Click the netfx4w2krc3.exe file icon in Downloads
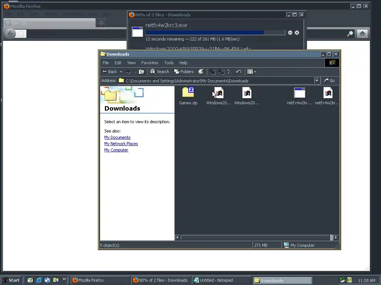The width and height of the screenshot is (381, 285). pos(138,32)
